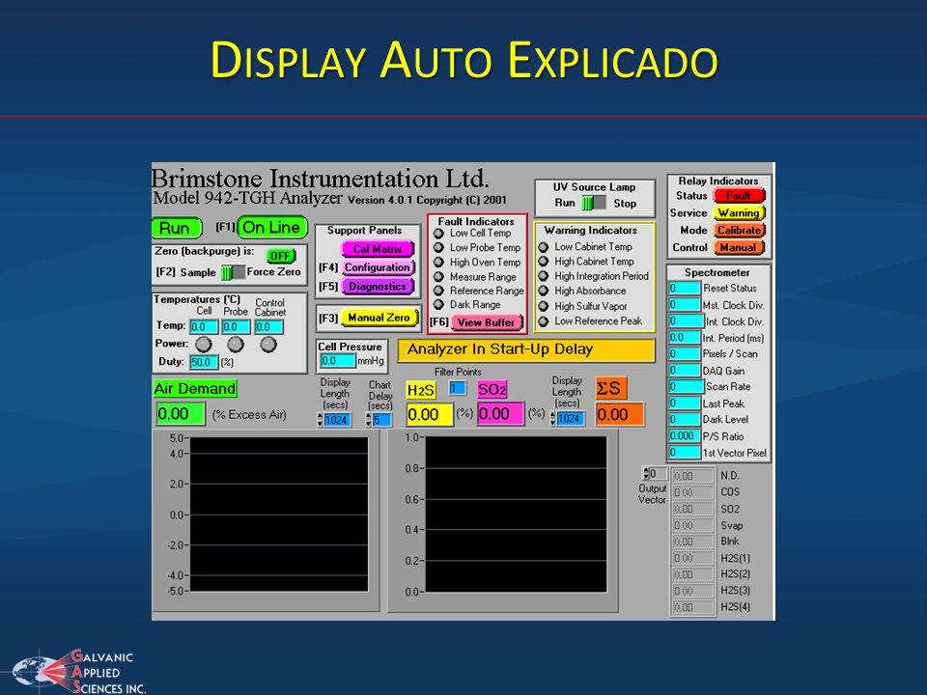The width and height of the screenshot is (927, 695).
Task: Click the Cell Pressure mmHg field
Action: click(x=338, y=360)
